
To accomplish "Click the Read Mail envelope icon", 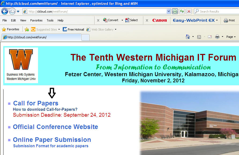I will (210, 37).
